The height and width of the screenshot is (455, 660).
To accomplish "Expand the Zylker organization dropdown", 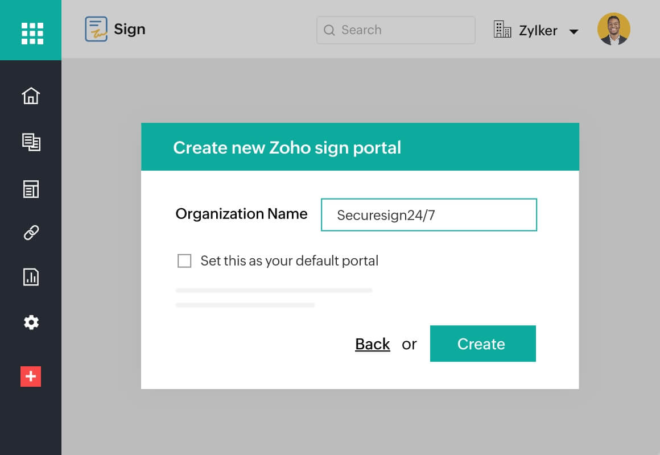I will tap(574, 31).
